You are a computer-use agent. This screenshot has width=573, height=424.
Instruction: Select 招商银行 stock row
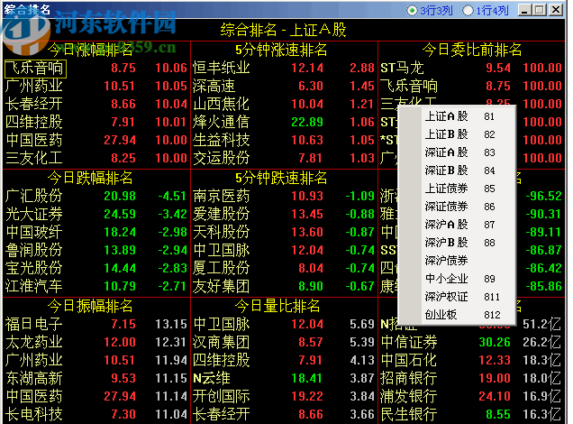[471, 378]
